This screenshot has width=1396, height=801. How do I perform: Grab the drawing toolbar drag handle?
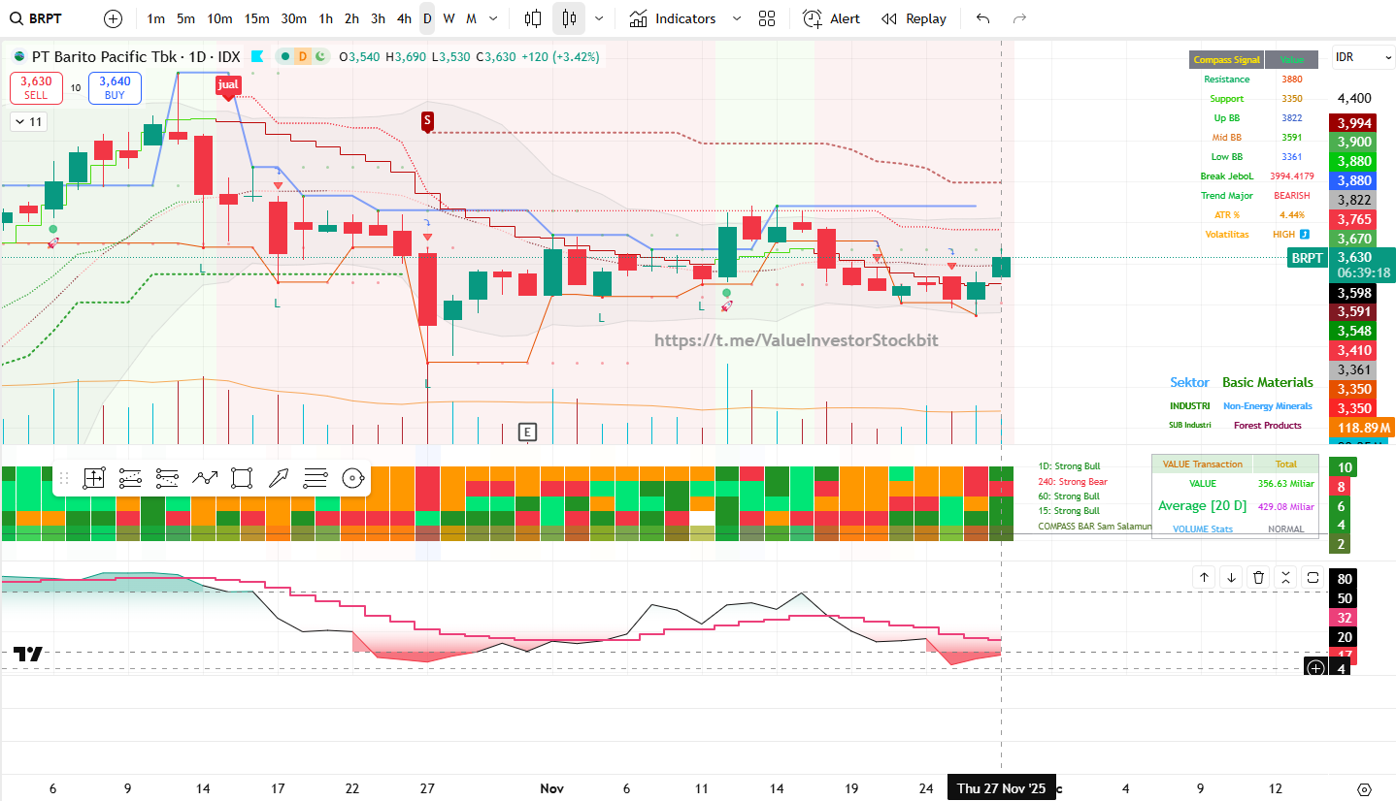pos(64,478)
